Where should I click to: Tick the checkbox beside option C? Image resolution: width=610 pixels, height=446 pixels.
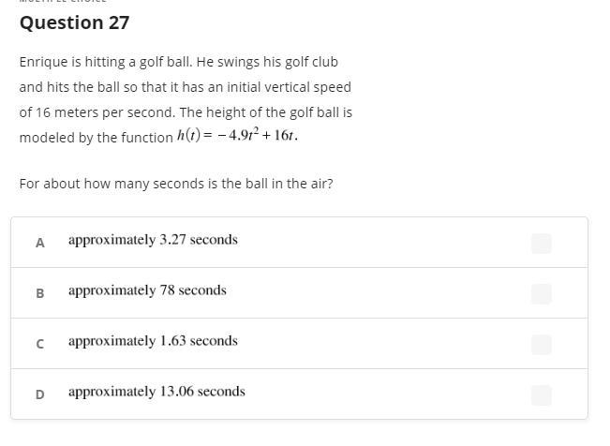tap(542, 345)
